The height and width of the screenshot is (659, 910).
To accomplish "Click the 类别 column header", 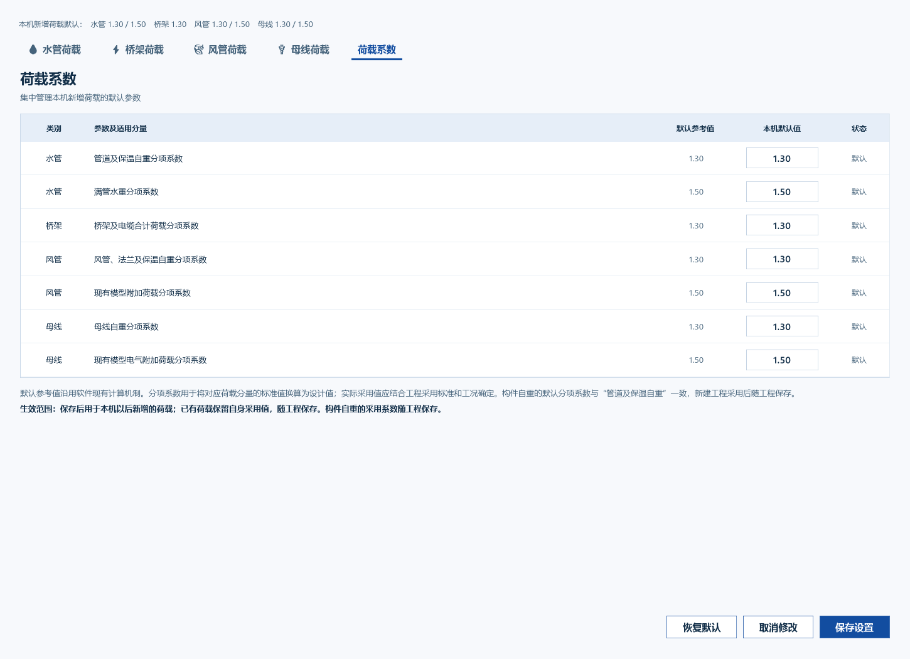I will pyautogui.click(x=54, y=129).
